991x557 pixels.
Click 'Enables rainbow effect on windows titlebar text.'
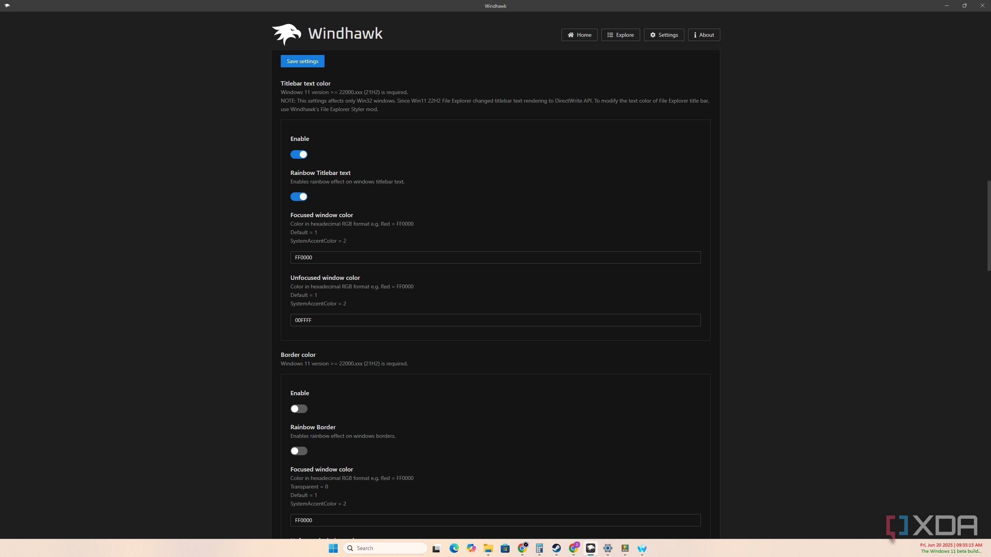click(x=347, y=182)
